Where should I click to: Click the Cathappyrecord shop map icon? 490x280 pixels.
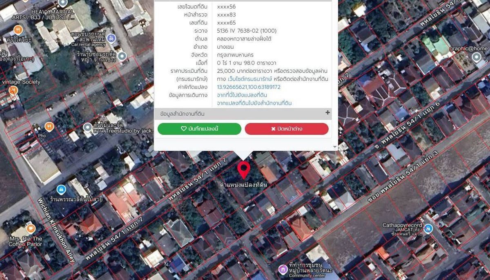(x=428, y=229)
